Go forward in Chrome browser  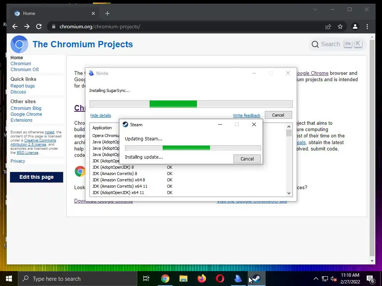27,26
